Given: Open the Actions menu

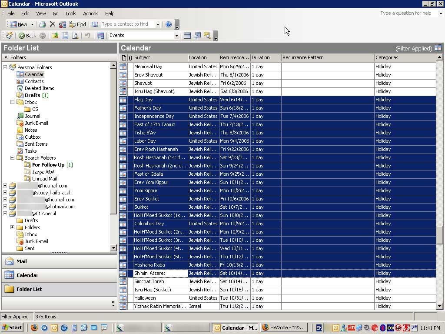Looking at the screenshot, I should [90, 13].
